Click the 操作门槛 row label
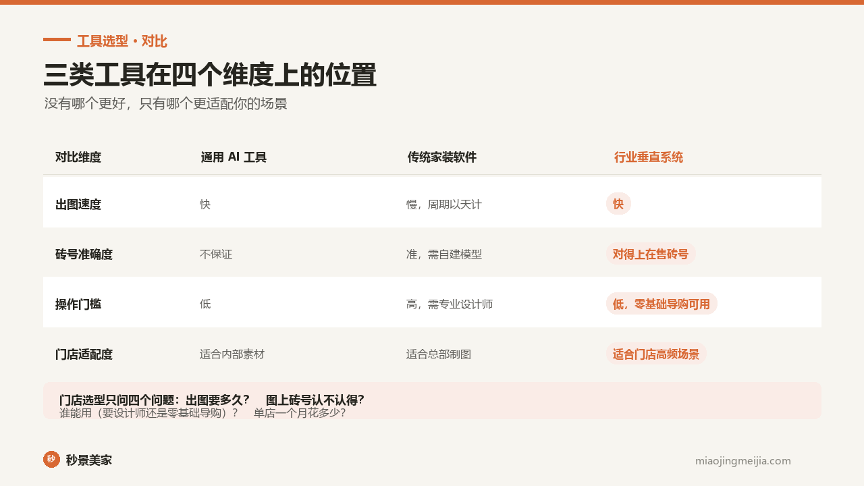Image resolution: width=864 pixels, height=486 pixels. click(78, 304)
